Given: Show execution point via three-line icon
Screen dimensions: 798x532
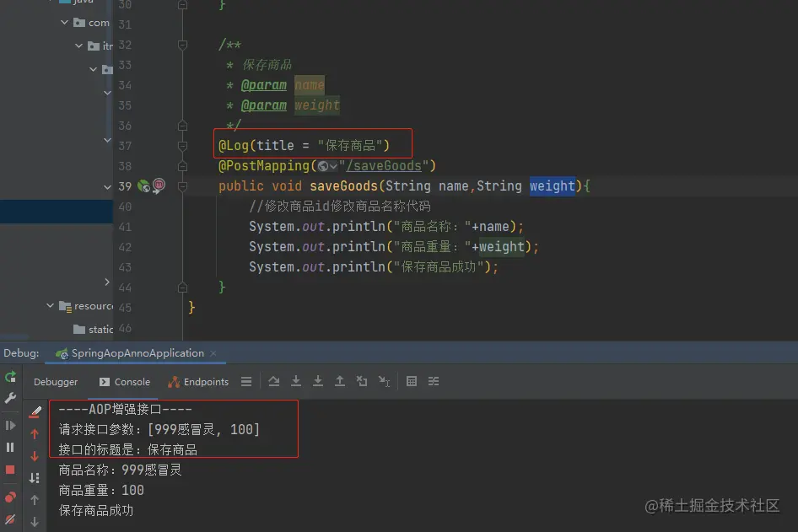Looking at the screenshot, I should (x=246, y=381).
